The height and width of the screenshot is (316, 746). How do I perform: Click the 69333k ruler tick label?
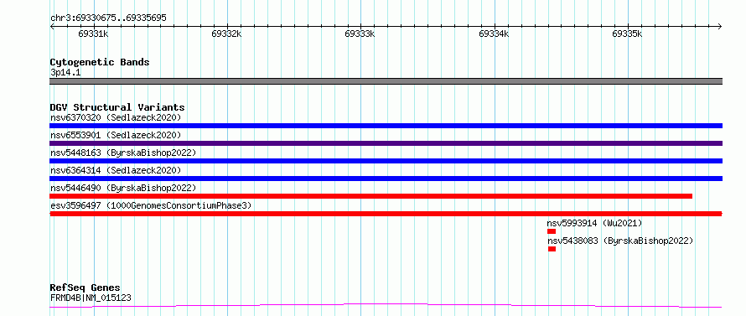pos(360,34)
